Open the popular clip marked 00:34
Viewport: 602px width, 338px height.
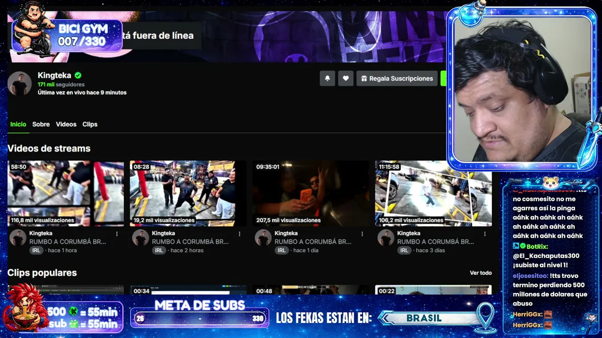click(188, 290)
